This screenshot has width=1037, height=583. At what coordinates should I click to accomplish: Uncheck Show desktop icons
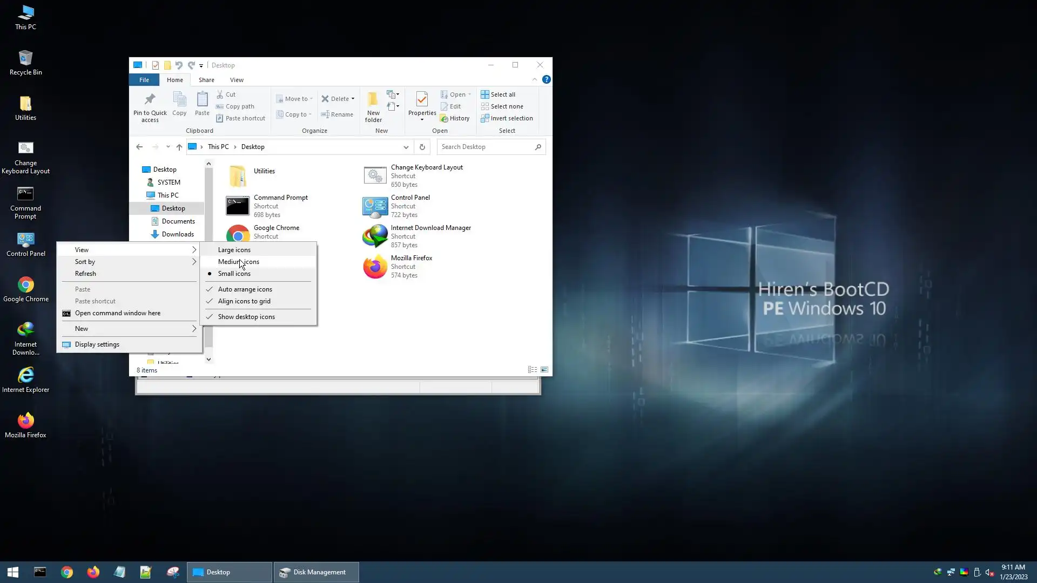(246, 317)
